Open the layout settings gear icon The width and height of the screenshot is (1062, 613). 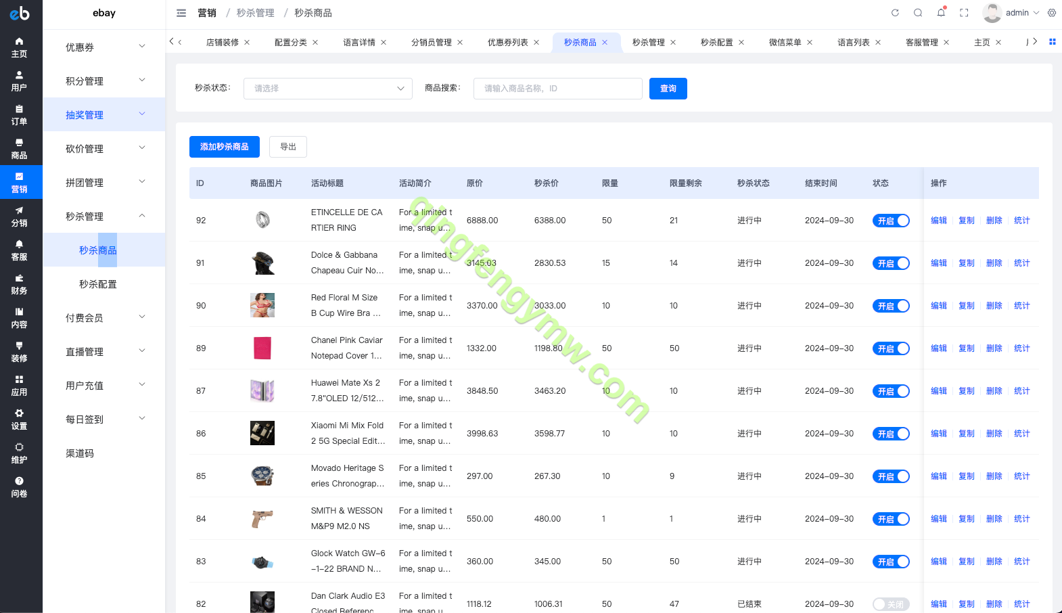1052,13
